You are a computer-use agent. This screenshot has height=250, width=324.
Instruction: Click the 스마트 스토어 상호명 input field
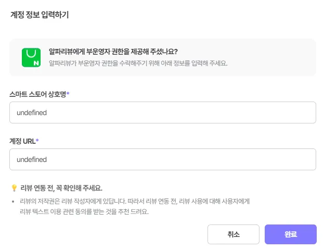(x=162, y=113)
